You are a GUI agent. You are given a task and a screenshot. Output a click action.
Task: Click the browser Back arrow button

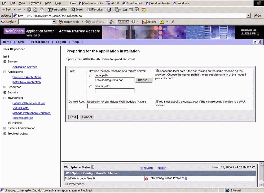point(7,10)
